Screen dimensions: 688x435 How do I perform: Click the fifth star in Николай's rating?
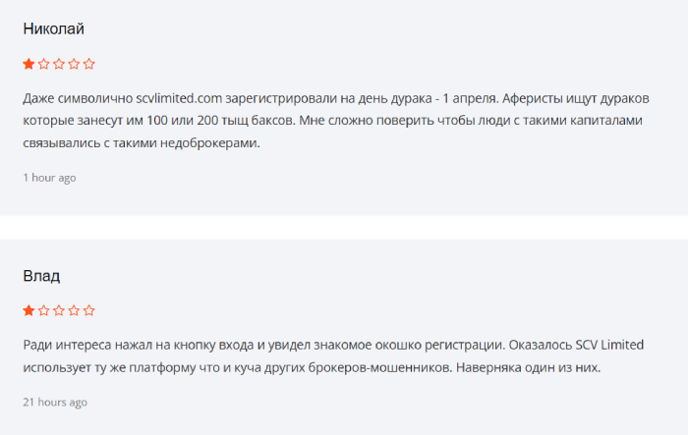(89, 64)
